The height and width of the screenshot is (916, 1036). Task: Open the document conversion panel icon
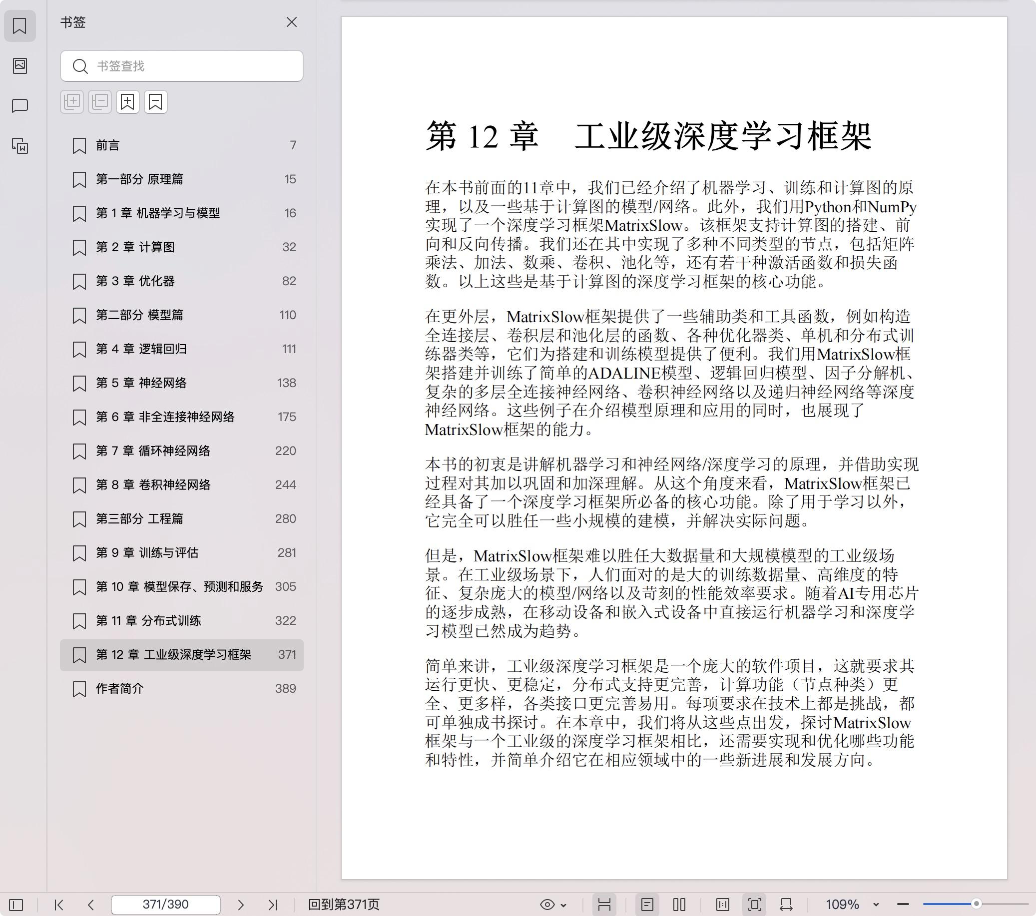point(20,146)
